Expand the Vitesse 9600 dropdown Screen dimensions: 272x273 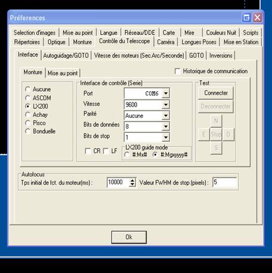[x=166, y=104]
